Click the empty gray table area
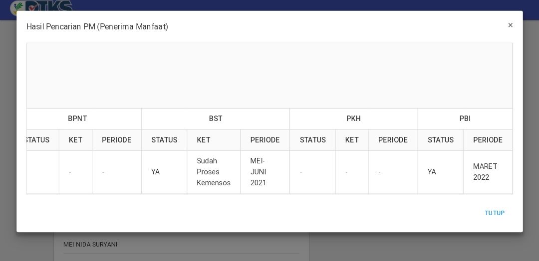Viewport: 539px width, 261px height. click(x=269, y=76)
